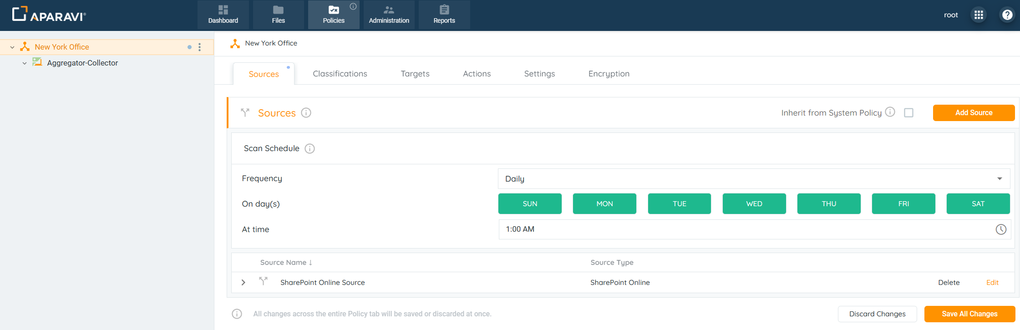The width and height of the screenshot is (1020, 330).
Task: Expand the Aggregator-Collector tree node
Action: click(25, 63)
